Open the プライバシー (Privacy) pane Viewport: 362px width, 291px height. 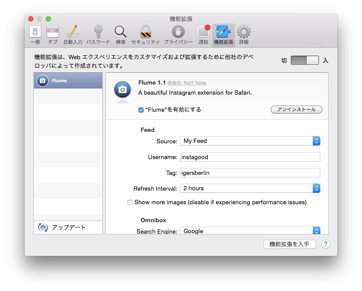click(x=178, y=35)
